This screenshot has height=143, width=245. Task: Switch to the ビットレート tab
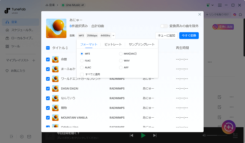pos(113,44)
